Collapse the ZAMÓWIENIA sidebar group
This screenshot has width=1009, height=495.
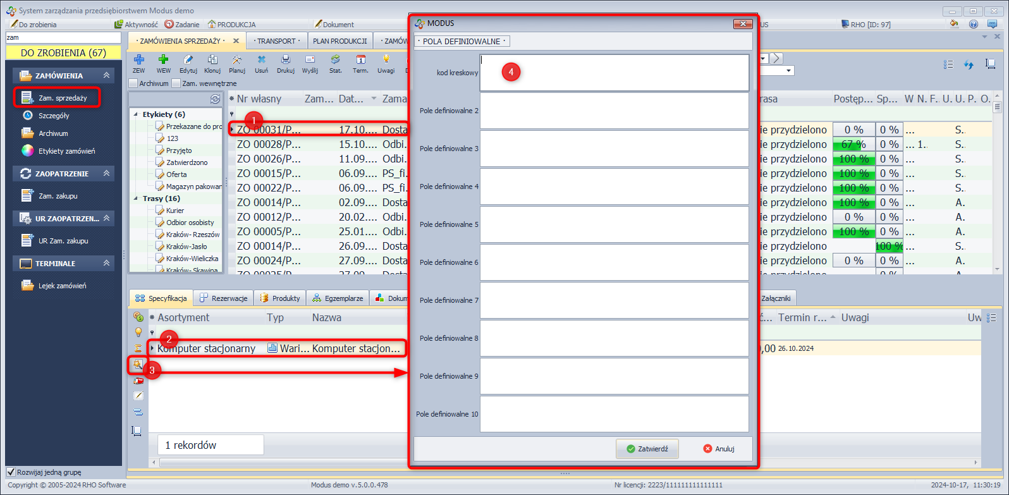(106, 75)
